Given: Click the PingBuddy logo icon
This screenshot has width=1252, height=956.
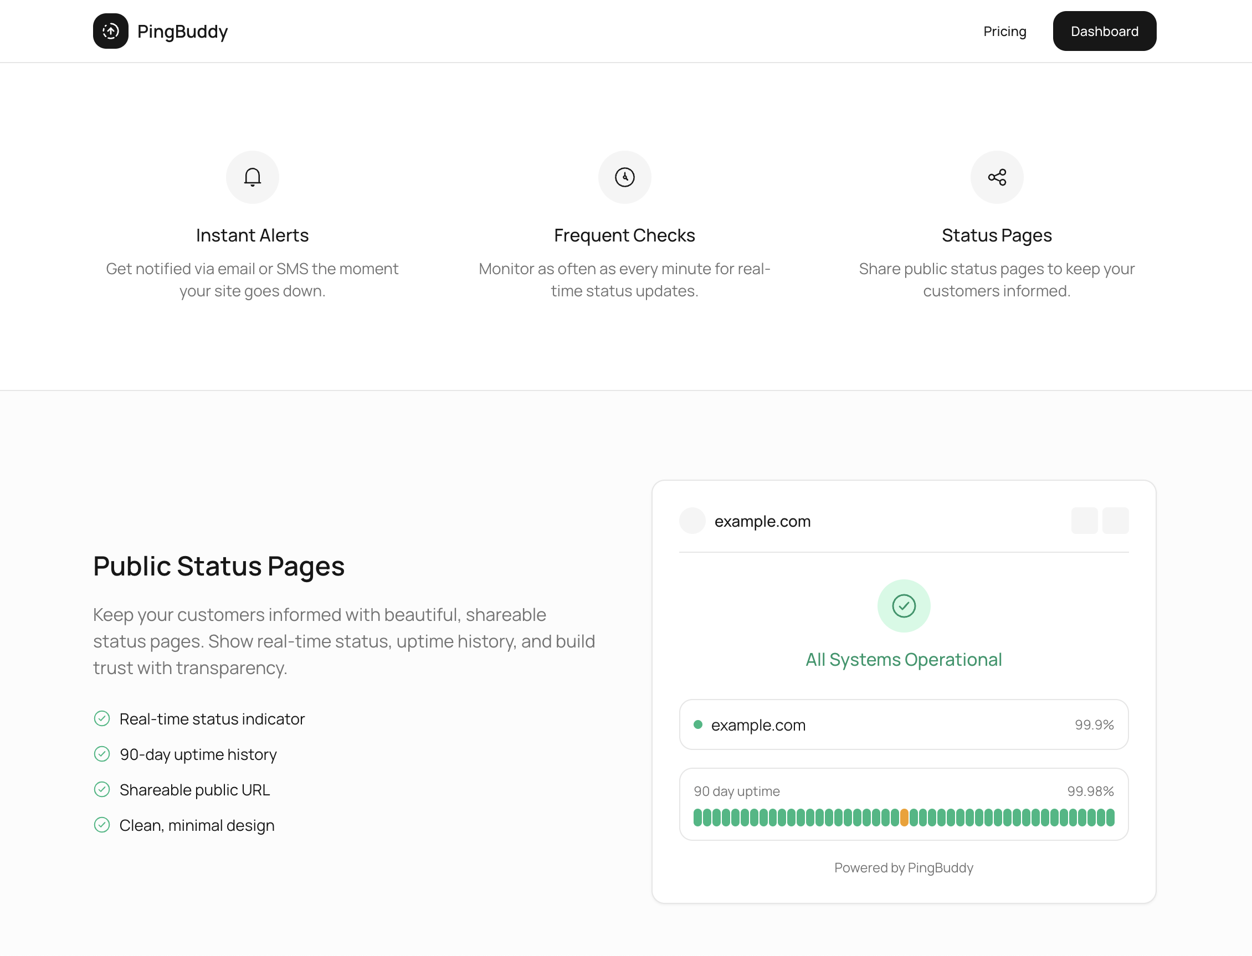Looking at the screenshot, I should [110, 30].
